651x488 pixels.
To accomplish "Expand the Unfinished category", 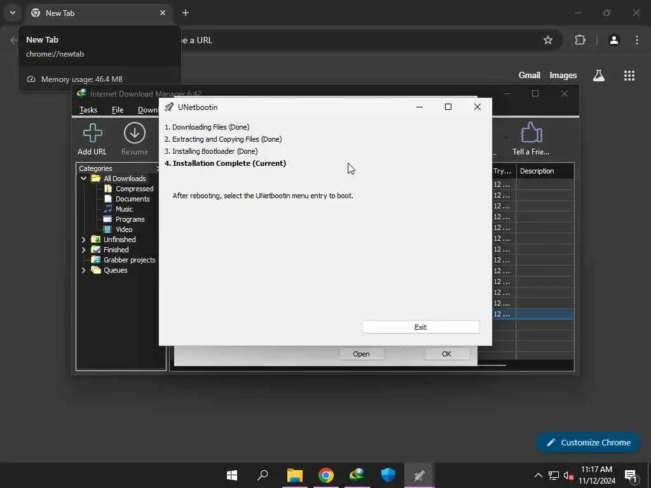I will coord(83,240).
